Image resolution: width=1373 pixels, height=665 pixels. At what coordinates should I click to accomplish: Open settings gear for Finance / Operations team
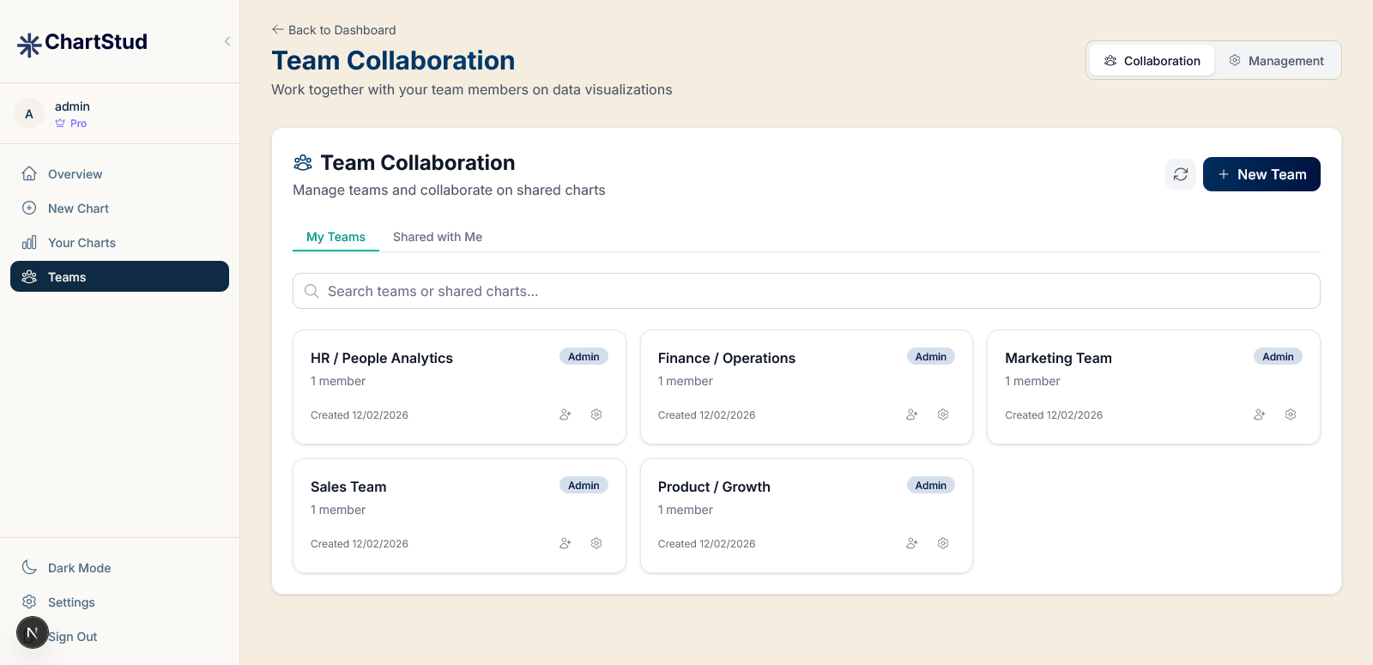943,414
